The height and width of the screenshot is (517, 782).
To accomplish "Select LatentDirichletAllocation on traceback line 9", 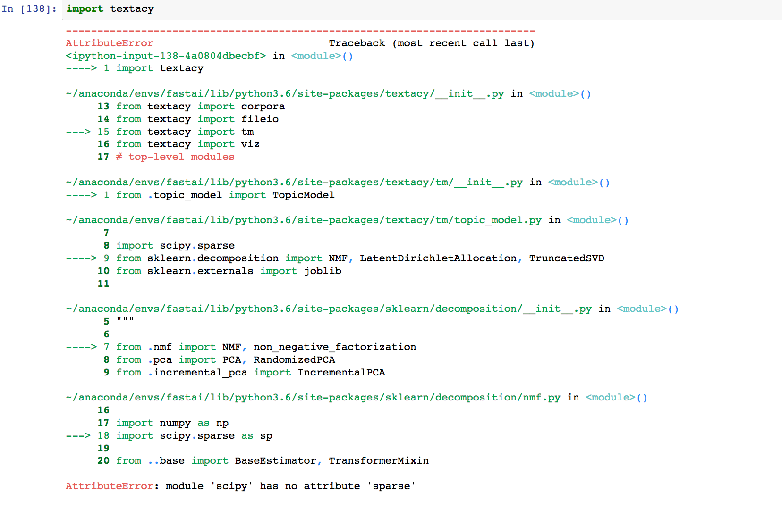I will 437,258.
